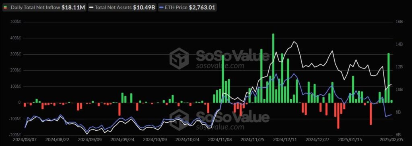
Task: Toggle the Daily Total Net Inflow legend
Action: click(44, 8)
